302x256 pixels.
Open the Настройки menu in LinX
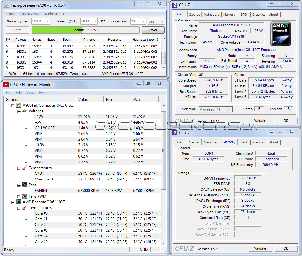pyautogui.click(x=29, y=13)
